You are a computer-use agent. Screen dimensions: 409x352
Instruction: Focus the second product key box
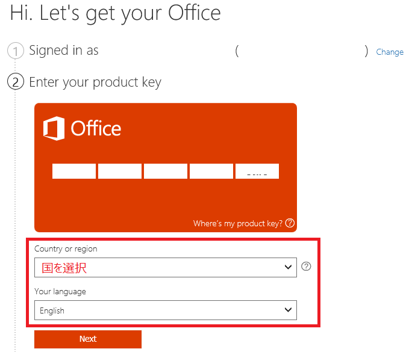tap(120, 171)
